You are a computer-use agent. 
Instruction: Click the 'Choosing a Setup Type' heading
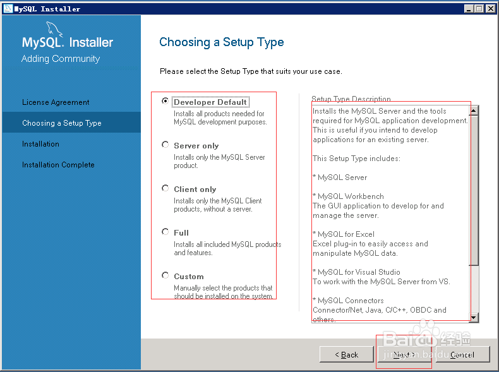tap(222, 42)
